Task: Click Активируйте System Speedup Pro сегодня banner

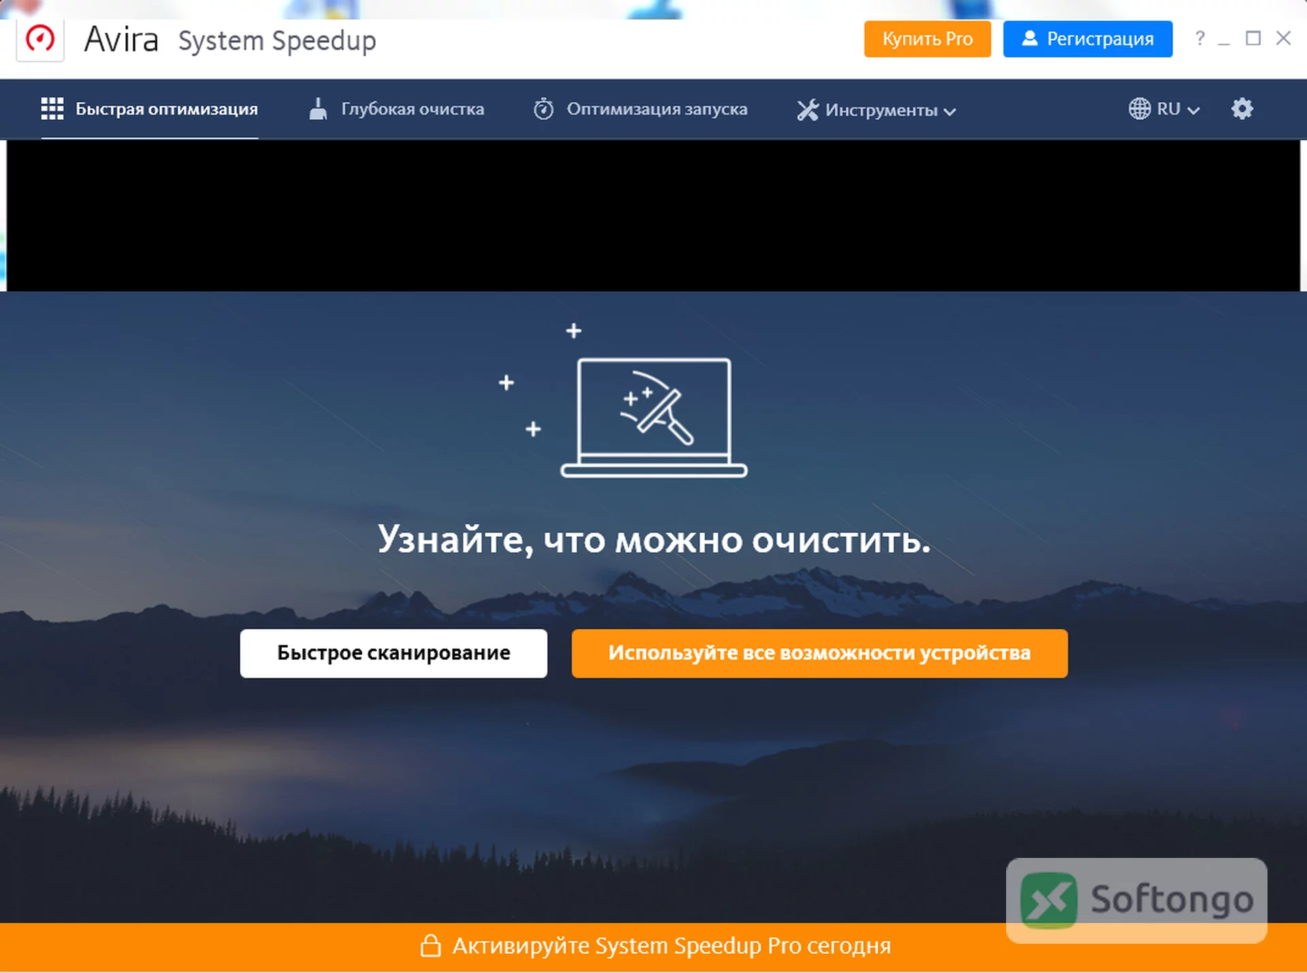Action: (x=653, y=946)
